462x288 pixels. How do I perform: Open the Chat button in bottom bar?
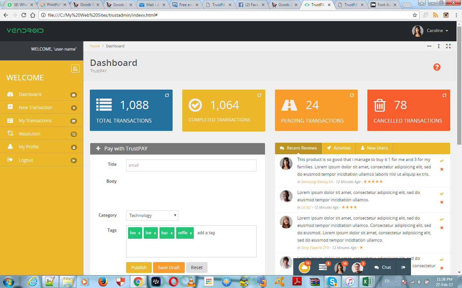pyautogui.click(x=383, y=267)
